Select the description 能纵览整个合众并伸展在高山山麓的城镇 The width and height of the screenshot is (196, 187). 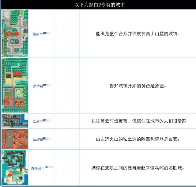pyautogui.click(x=138, y=34)
